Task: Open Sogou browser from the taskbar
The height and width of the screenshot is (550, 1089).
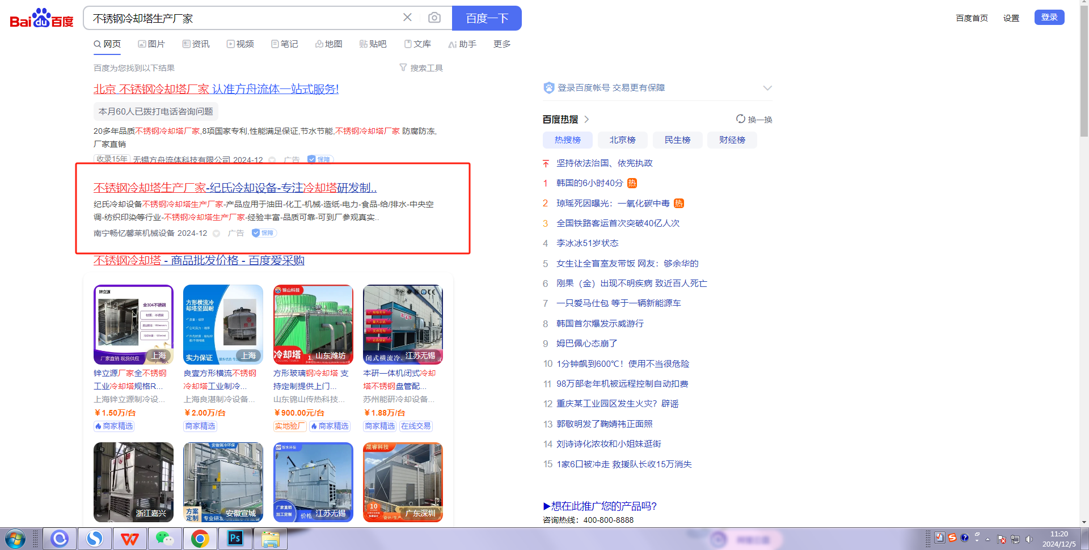Action: coord(95,539)
